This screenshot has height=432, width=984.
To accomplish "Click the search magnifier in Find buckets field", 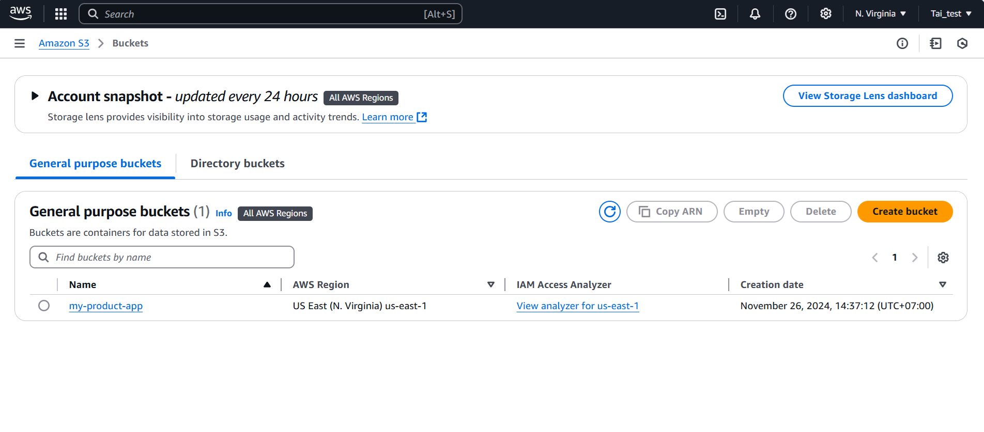I will tap(44, 257).
